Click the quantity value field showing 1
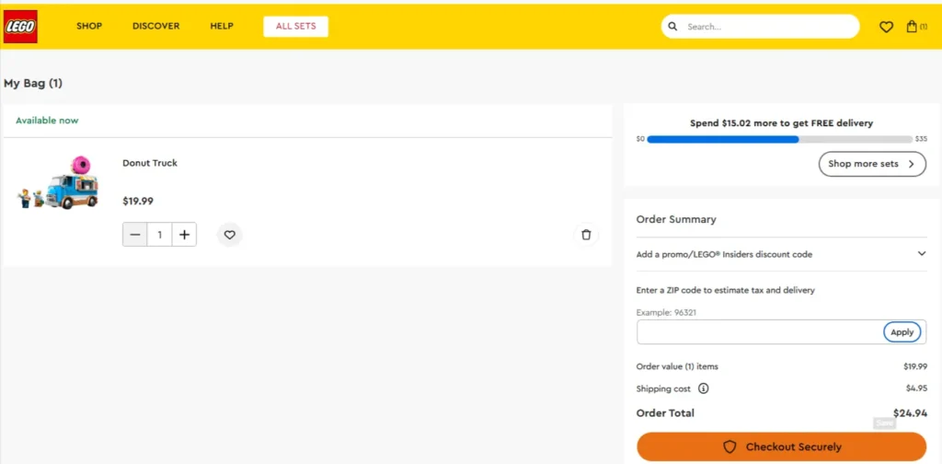Screen dimensions: 942x464 tap(160, 235)
